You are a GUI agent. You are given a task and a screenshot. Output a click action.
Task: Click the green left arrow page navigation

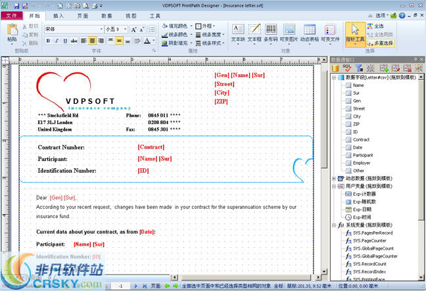pyautogui.click(x=167, y=286)
